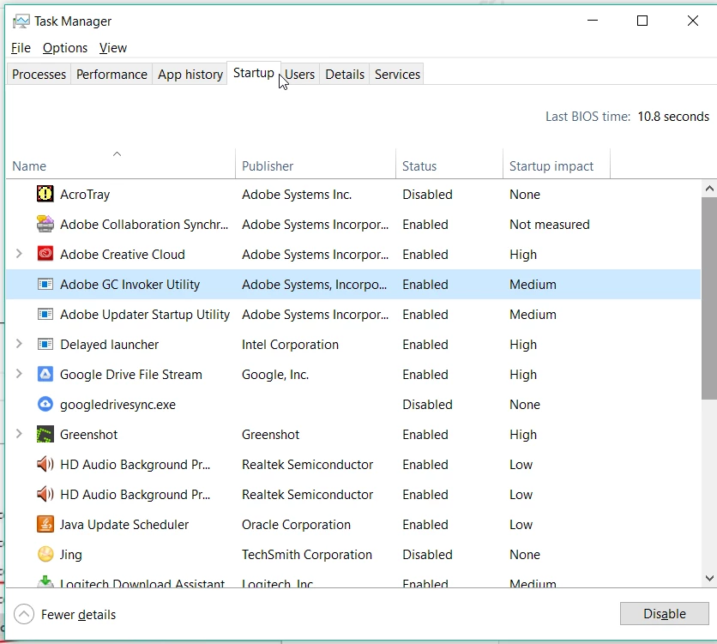
Task: Sort by the Name column header
Action: [x=121, y=164]
